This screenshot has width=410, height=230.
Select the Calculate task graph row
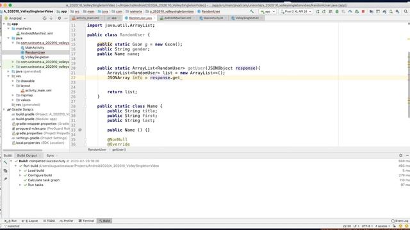click(x=44, y=180)
